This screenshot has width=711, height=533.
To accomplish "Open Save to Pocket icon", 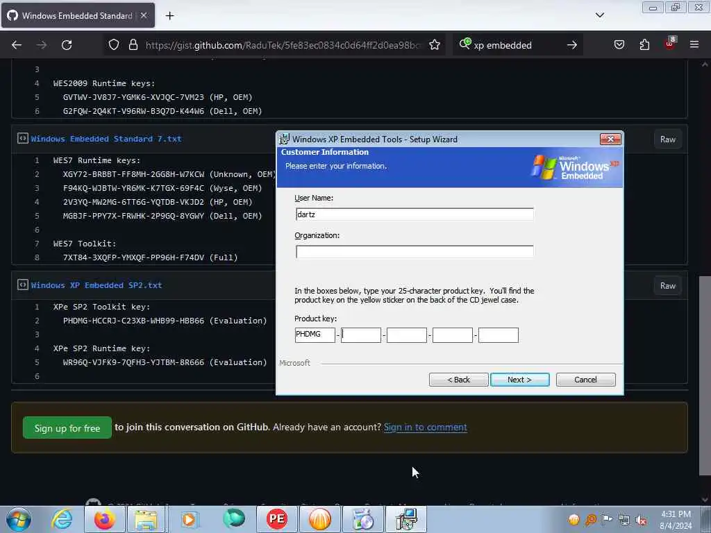I will point(619,45).
